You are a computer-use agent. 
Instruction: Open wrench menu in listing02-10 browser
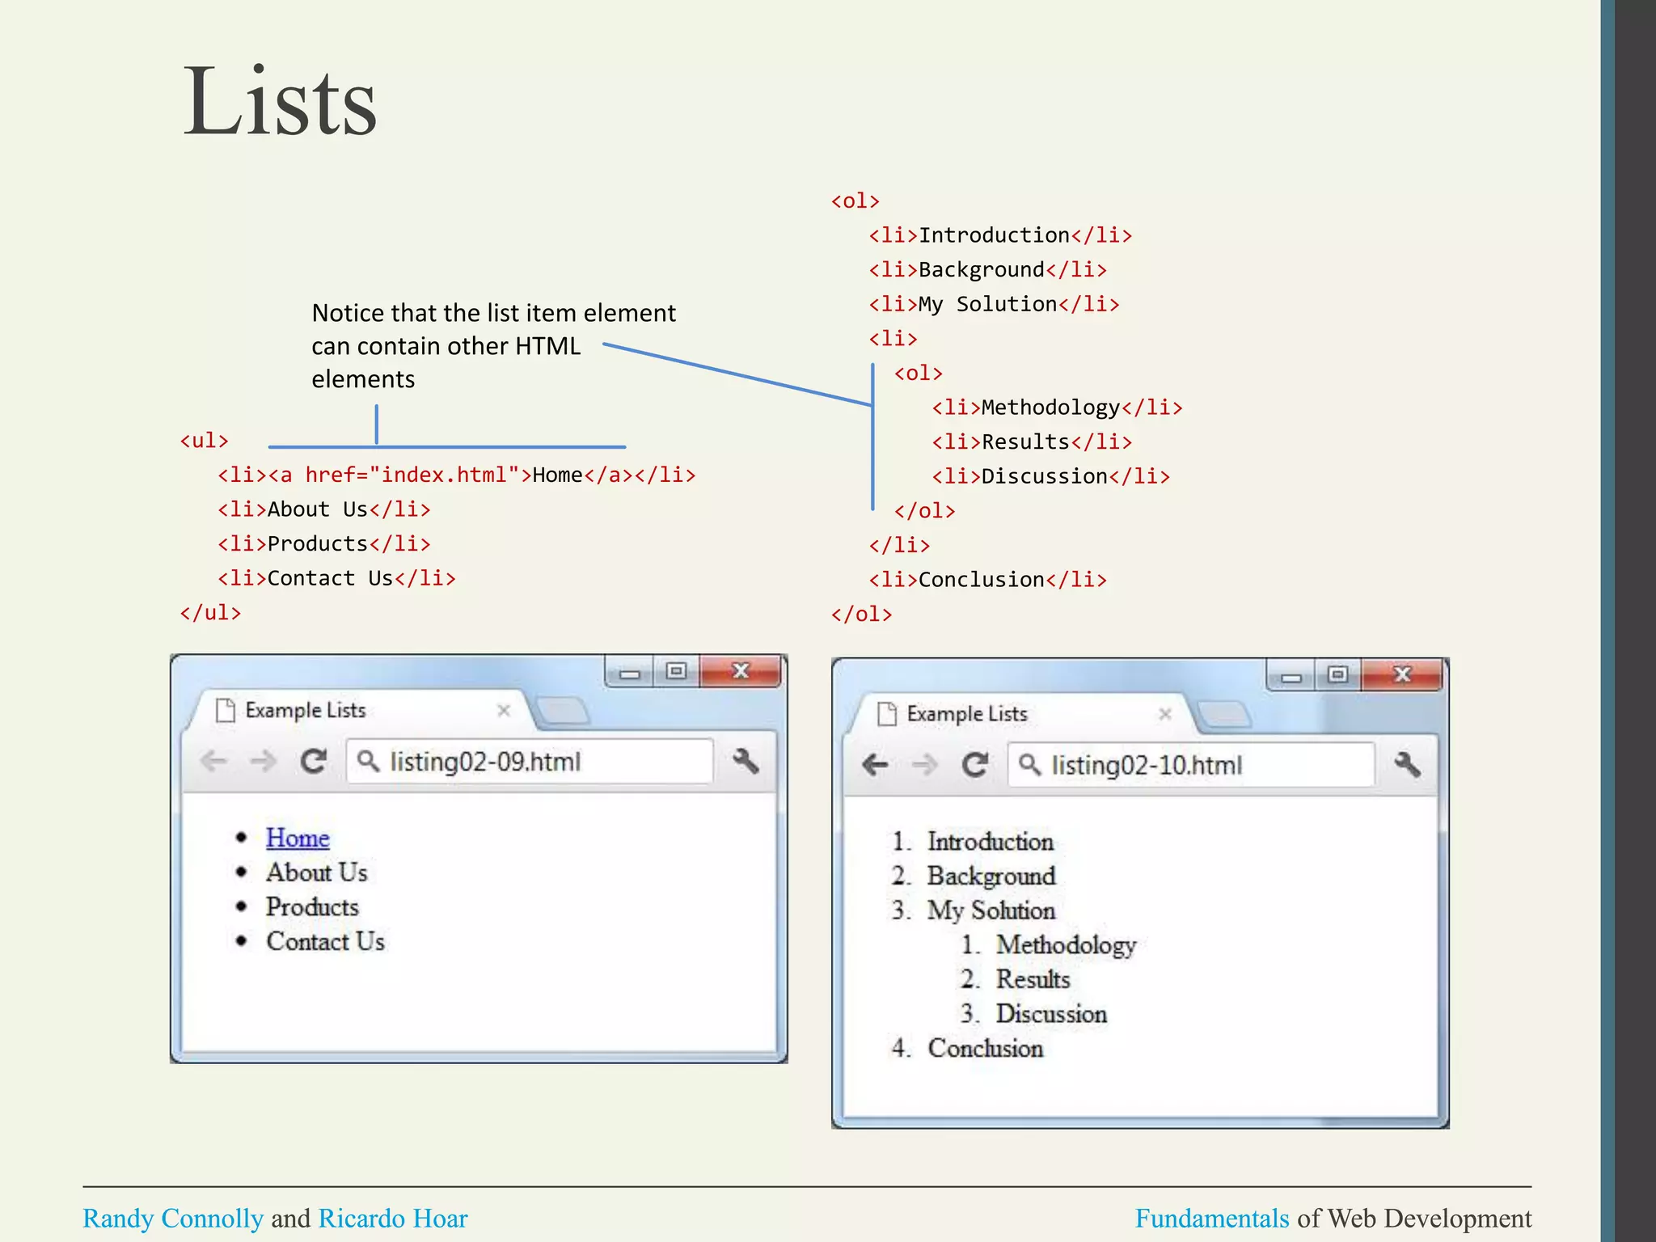[x=1407, y=764]
